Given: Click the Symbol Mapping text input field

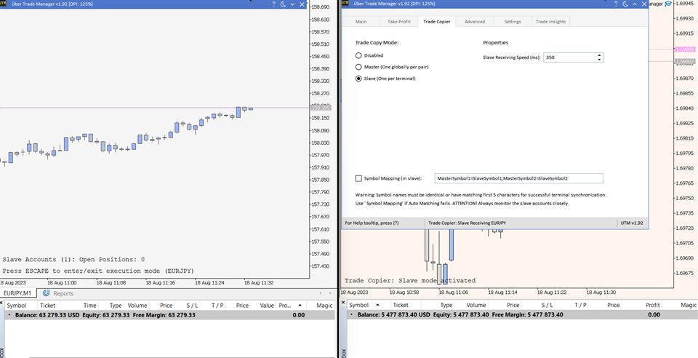Looking at the screenshot, I should coord(518,178).
